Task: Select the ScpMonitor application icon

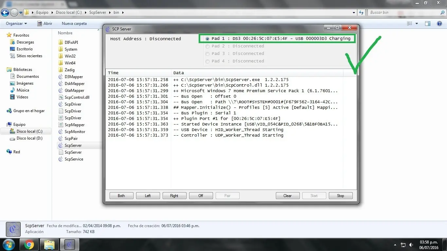Action: click(x=61, y=132)
